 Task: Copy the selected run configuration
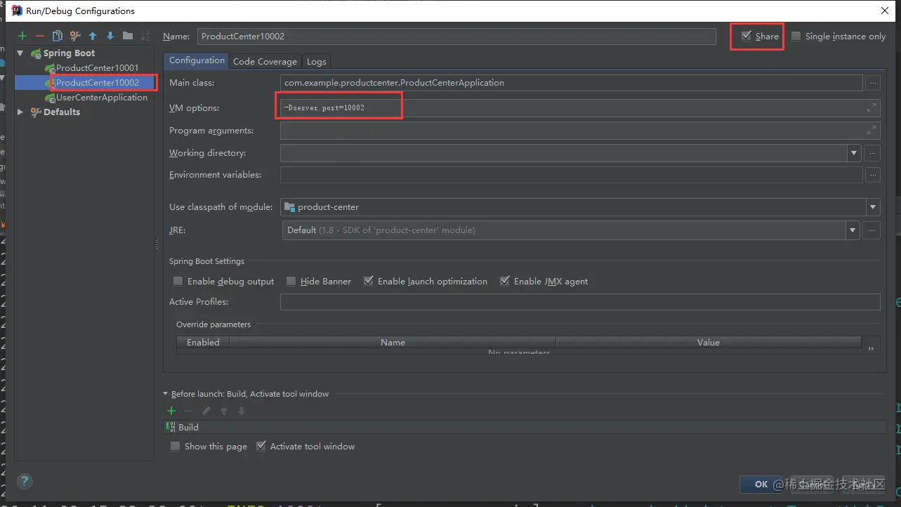58,36
